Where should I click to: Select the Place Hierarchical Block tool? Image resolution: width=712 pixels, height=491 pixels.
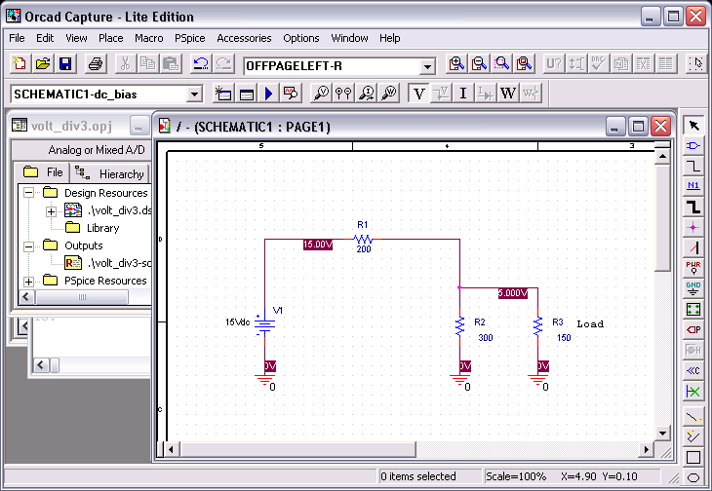pos(693,309)
